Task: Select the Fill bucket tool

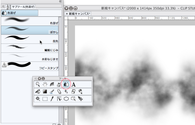Action: coord(38,91)
